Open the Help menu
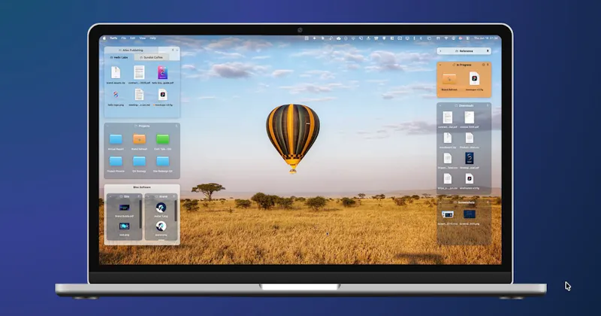601x316 pixels. point(153,38)
